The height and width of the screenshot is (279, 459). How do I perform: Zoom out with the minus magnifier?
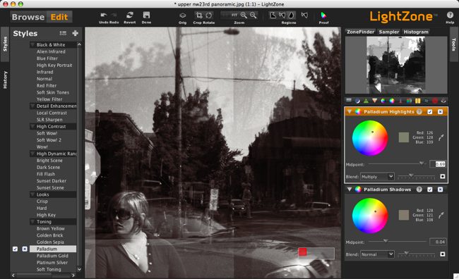click(x=254, y=15)
